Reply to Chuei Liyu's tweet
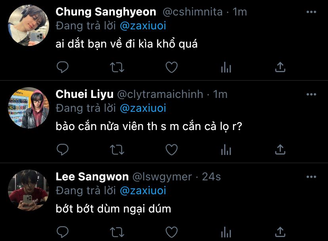 63,149
